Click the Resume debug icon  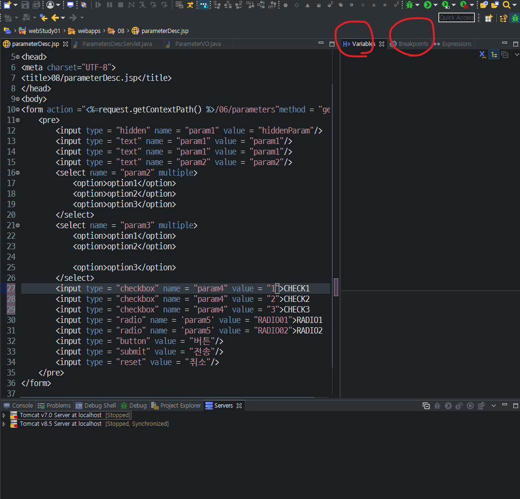(x=98, y=5)
